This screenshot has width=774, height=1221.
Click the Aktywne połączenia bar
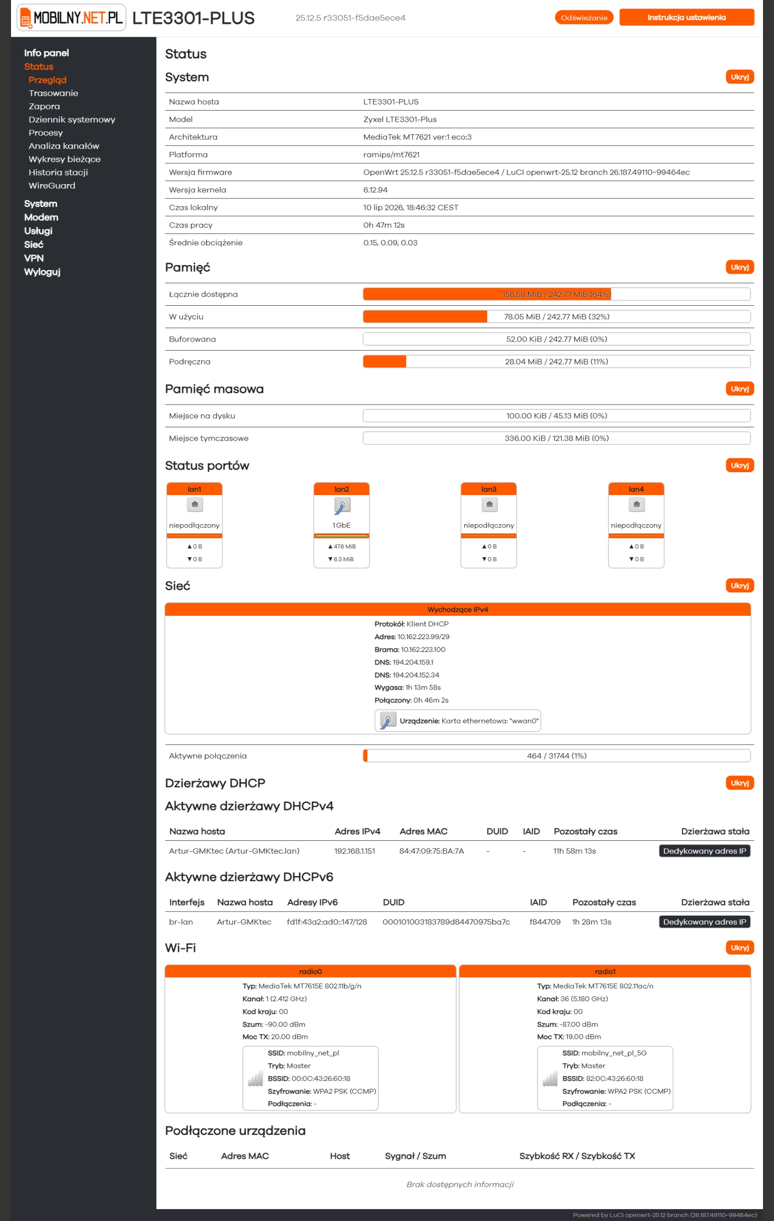click(556, 755)
